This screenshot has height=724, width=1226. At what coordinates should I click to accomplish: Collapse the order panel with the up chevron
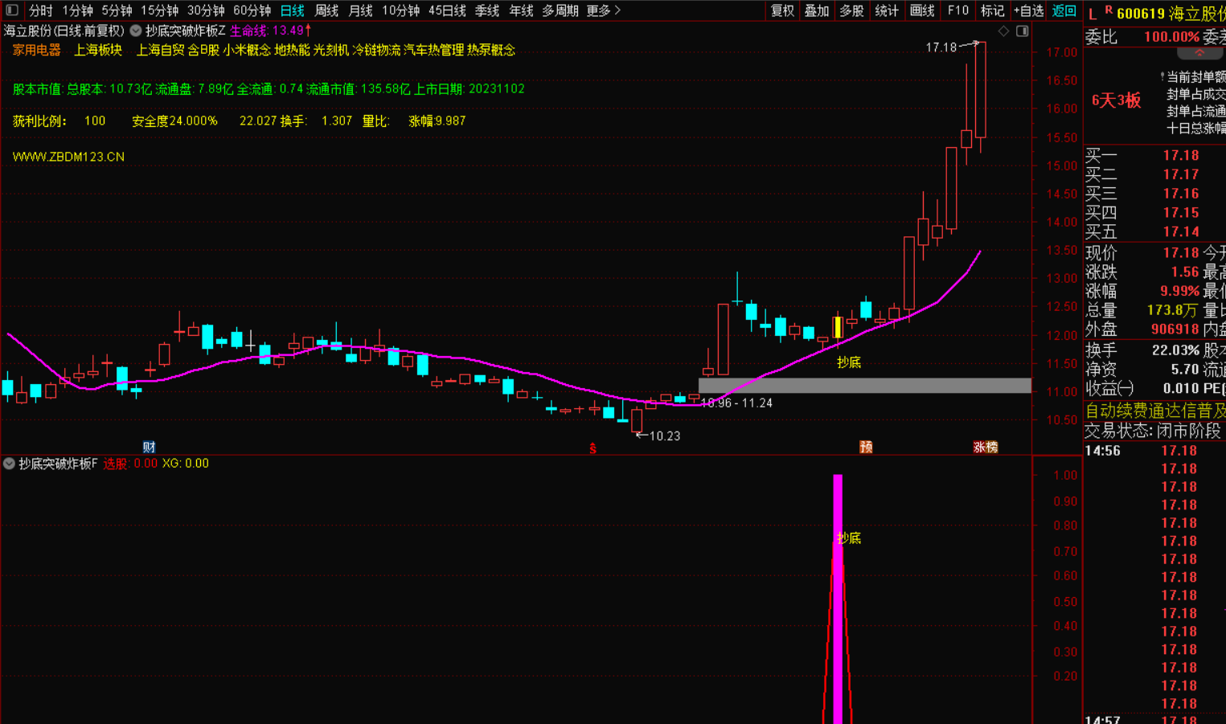(1199, 53)
